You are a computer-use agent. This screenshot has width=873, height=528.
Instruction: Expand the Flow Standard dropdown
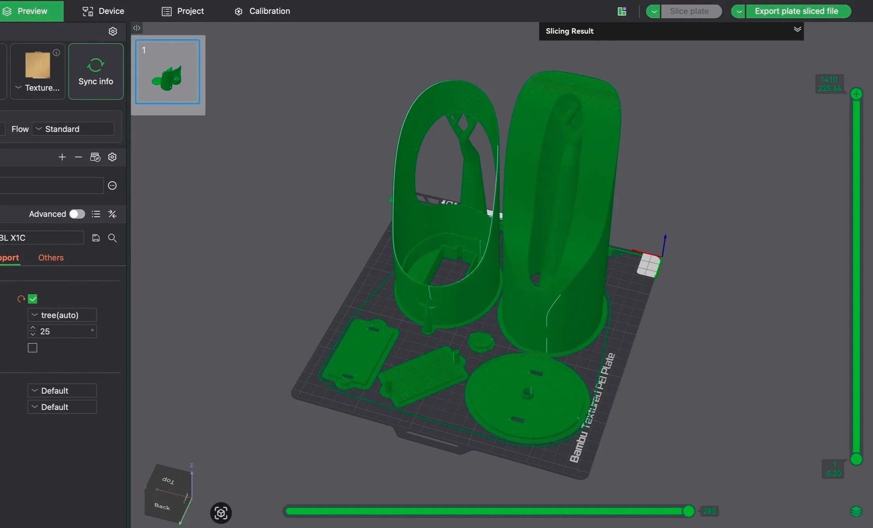point(73,129)
